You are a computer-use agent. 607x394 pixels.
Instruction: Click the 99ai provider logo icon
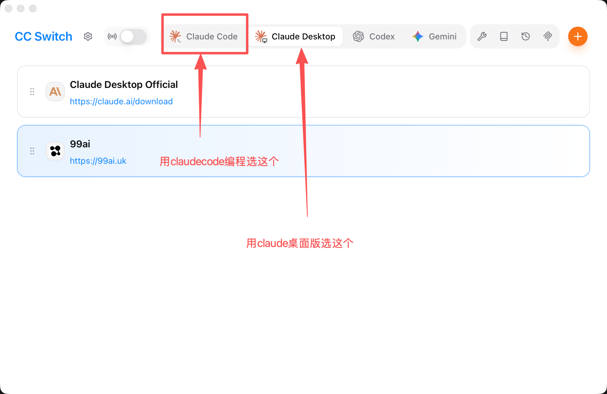click(x=55, y=151)
